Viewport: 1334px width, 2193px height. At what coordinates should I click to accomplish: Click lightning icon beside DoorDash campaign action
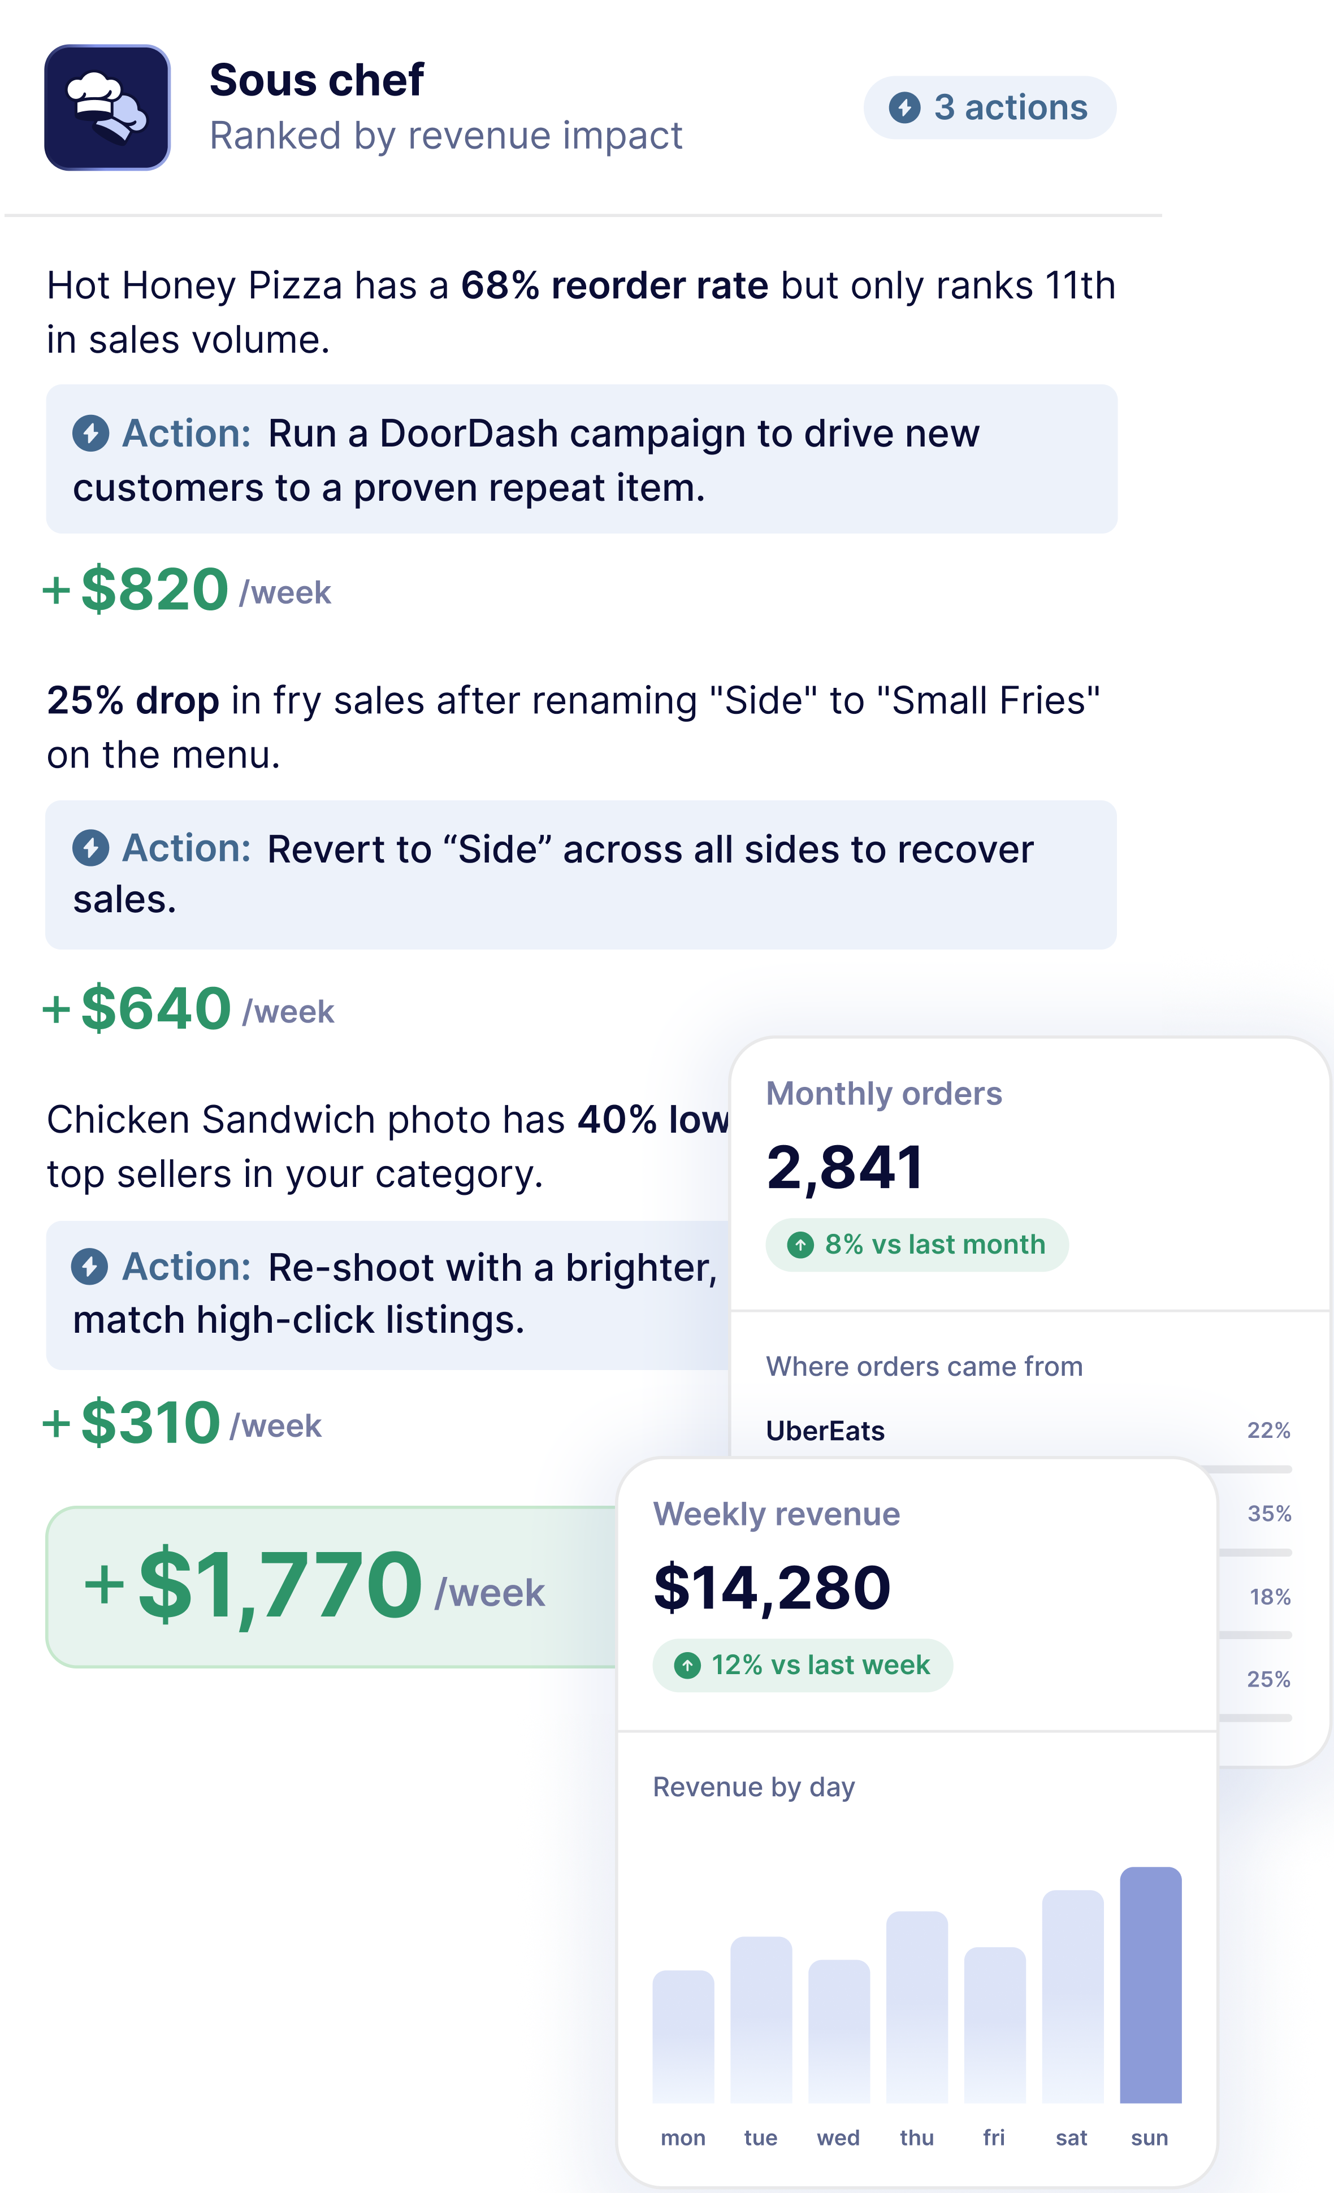click(x=91, y=434)
